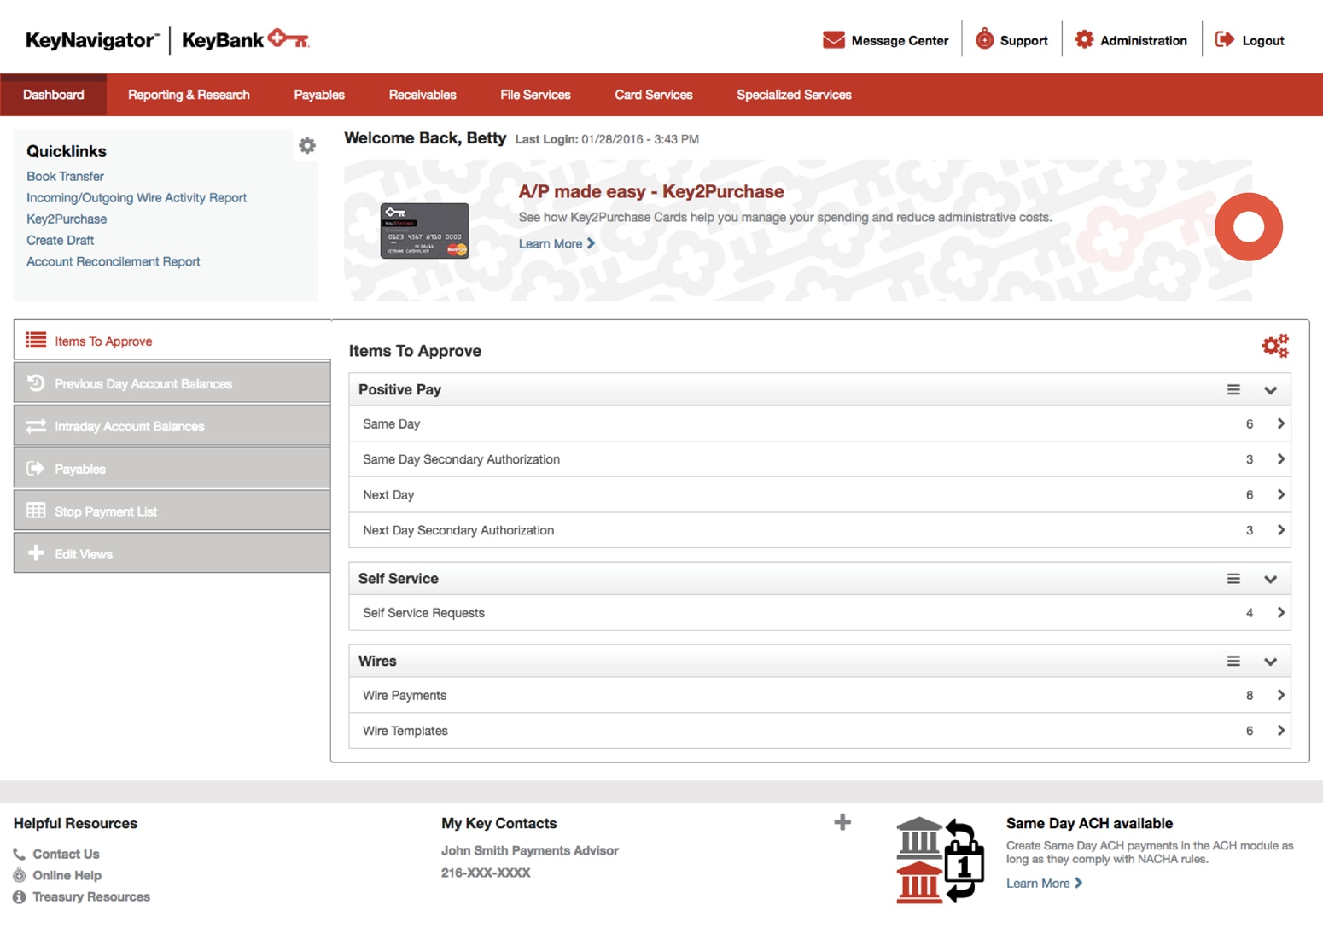Open the Message Center envelope icon

pyautogui.click(x=833, y=40)
